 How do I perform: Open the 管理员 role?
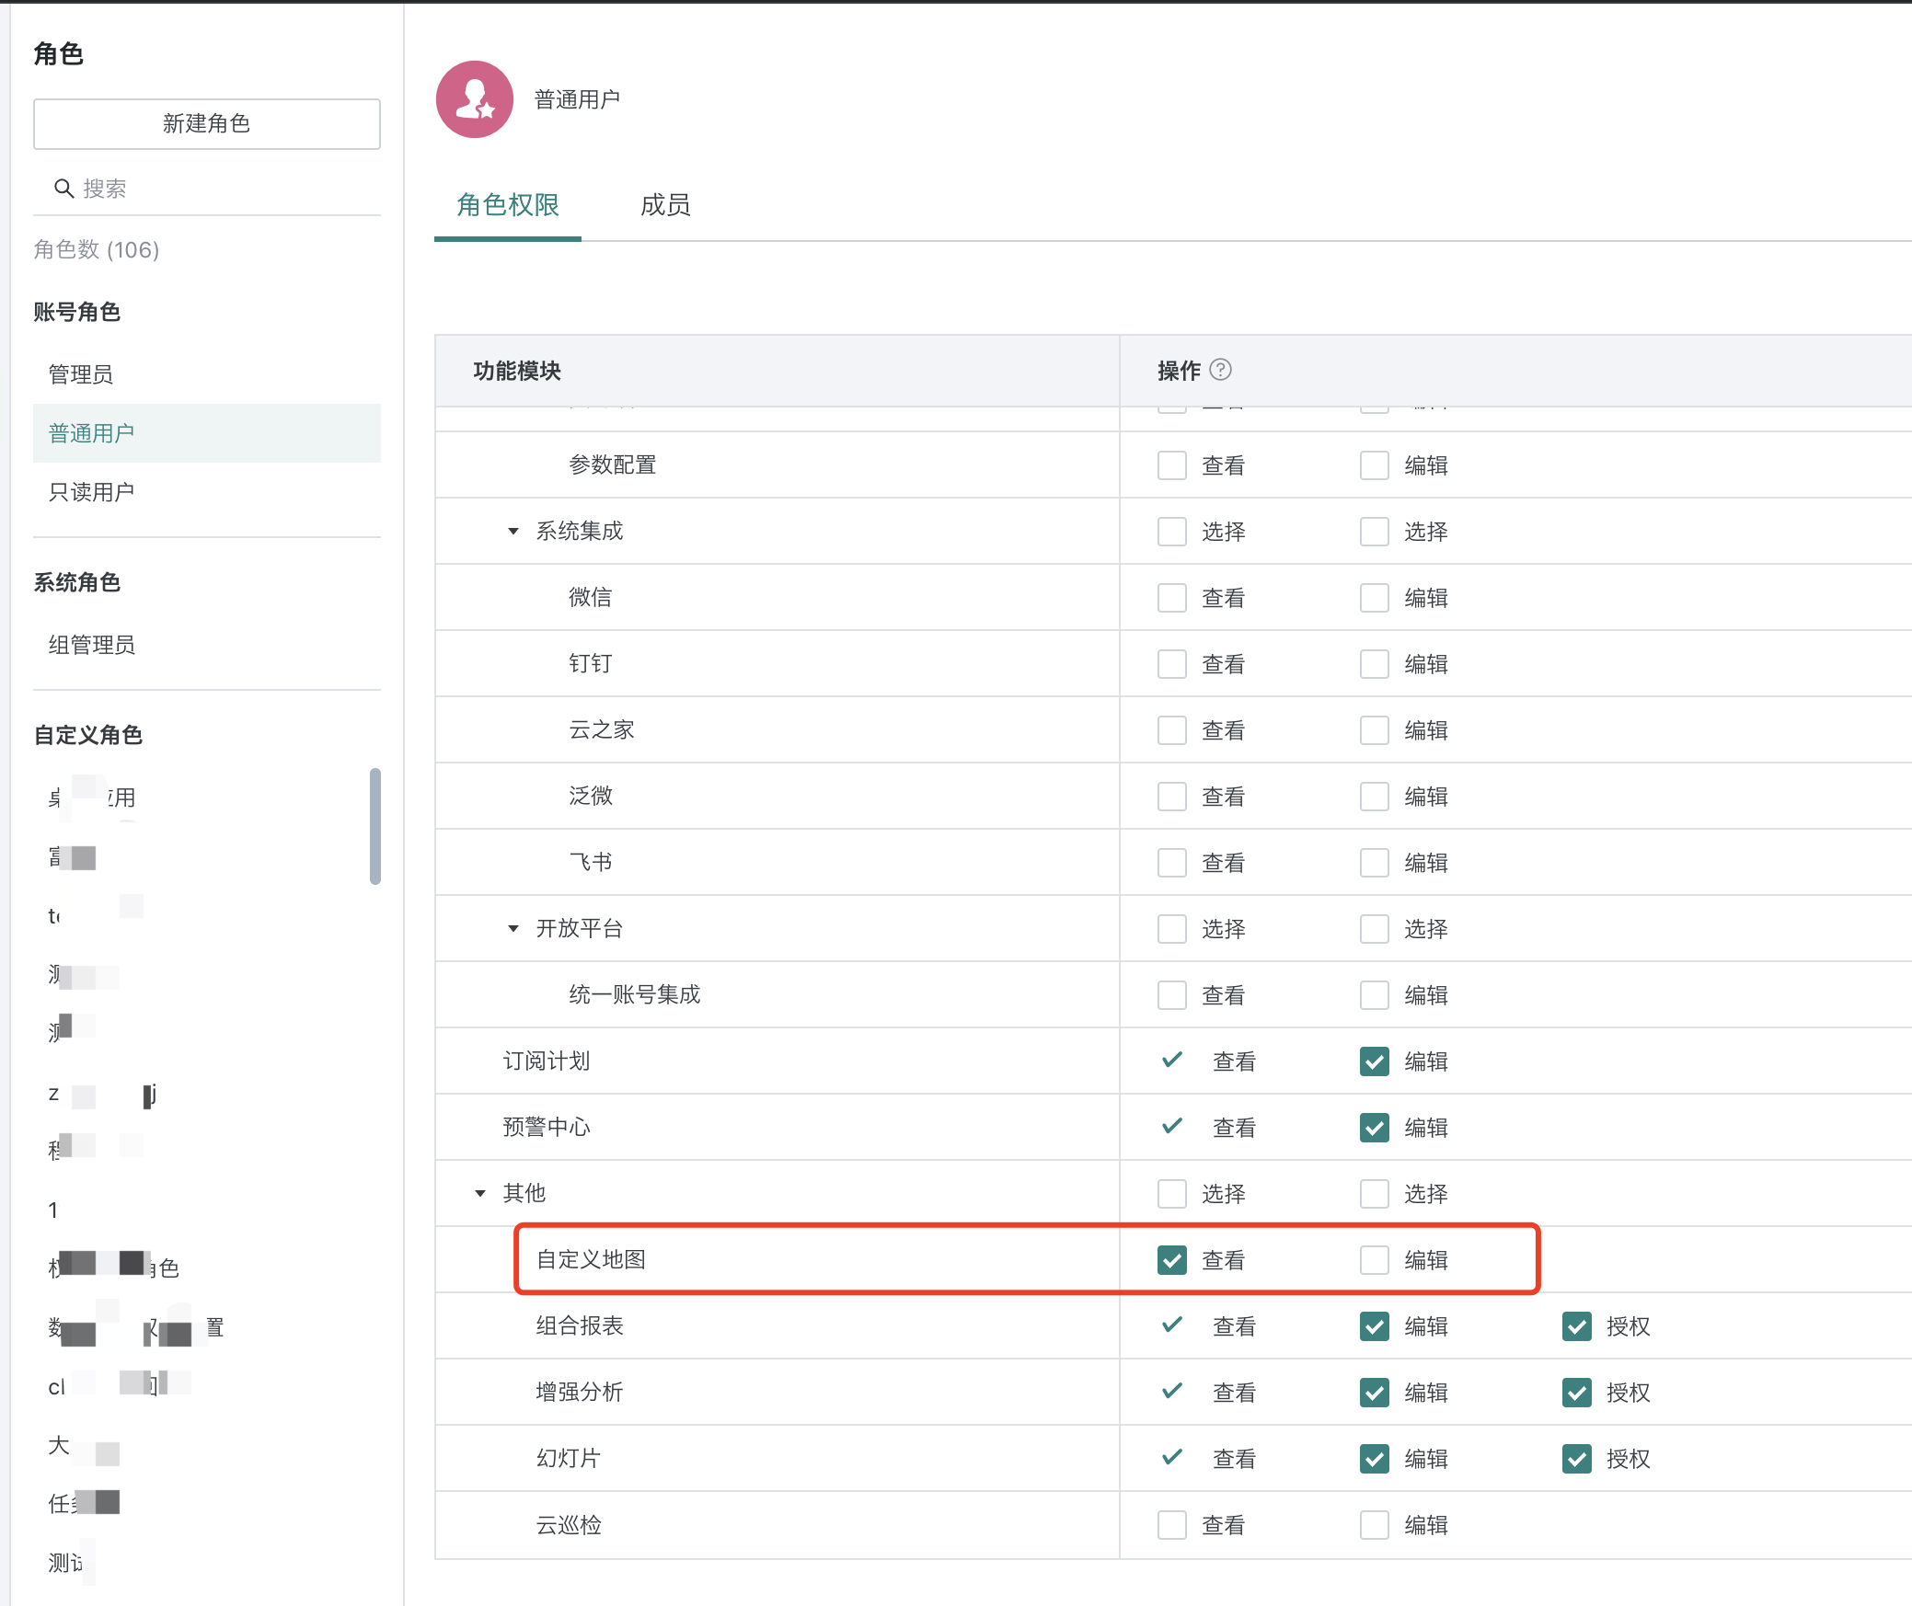(81, 374)
